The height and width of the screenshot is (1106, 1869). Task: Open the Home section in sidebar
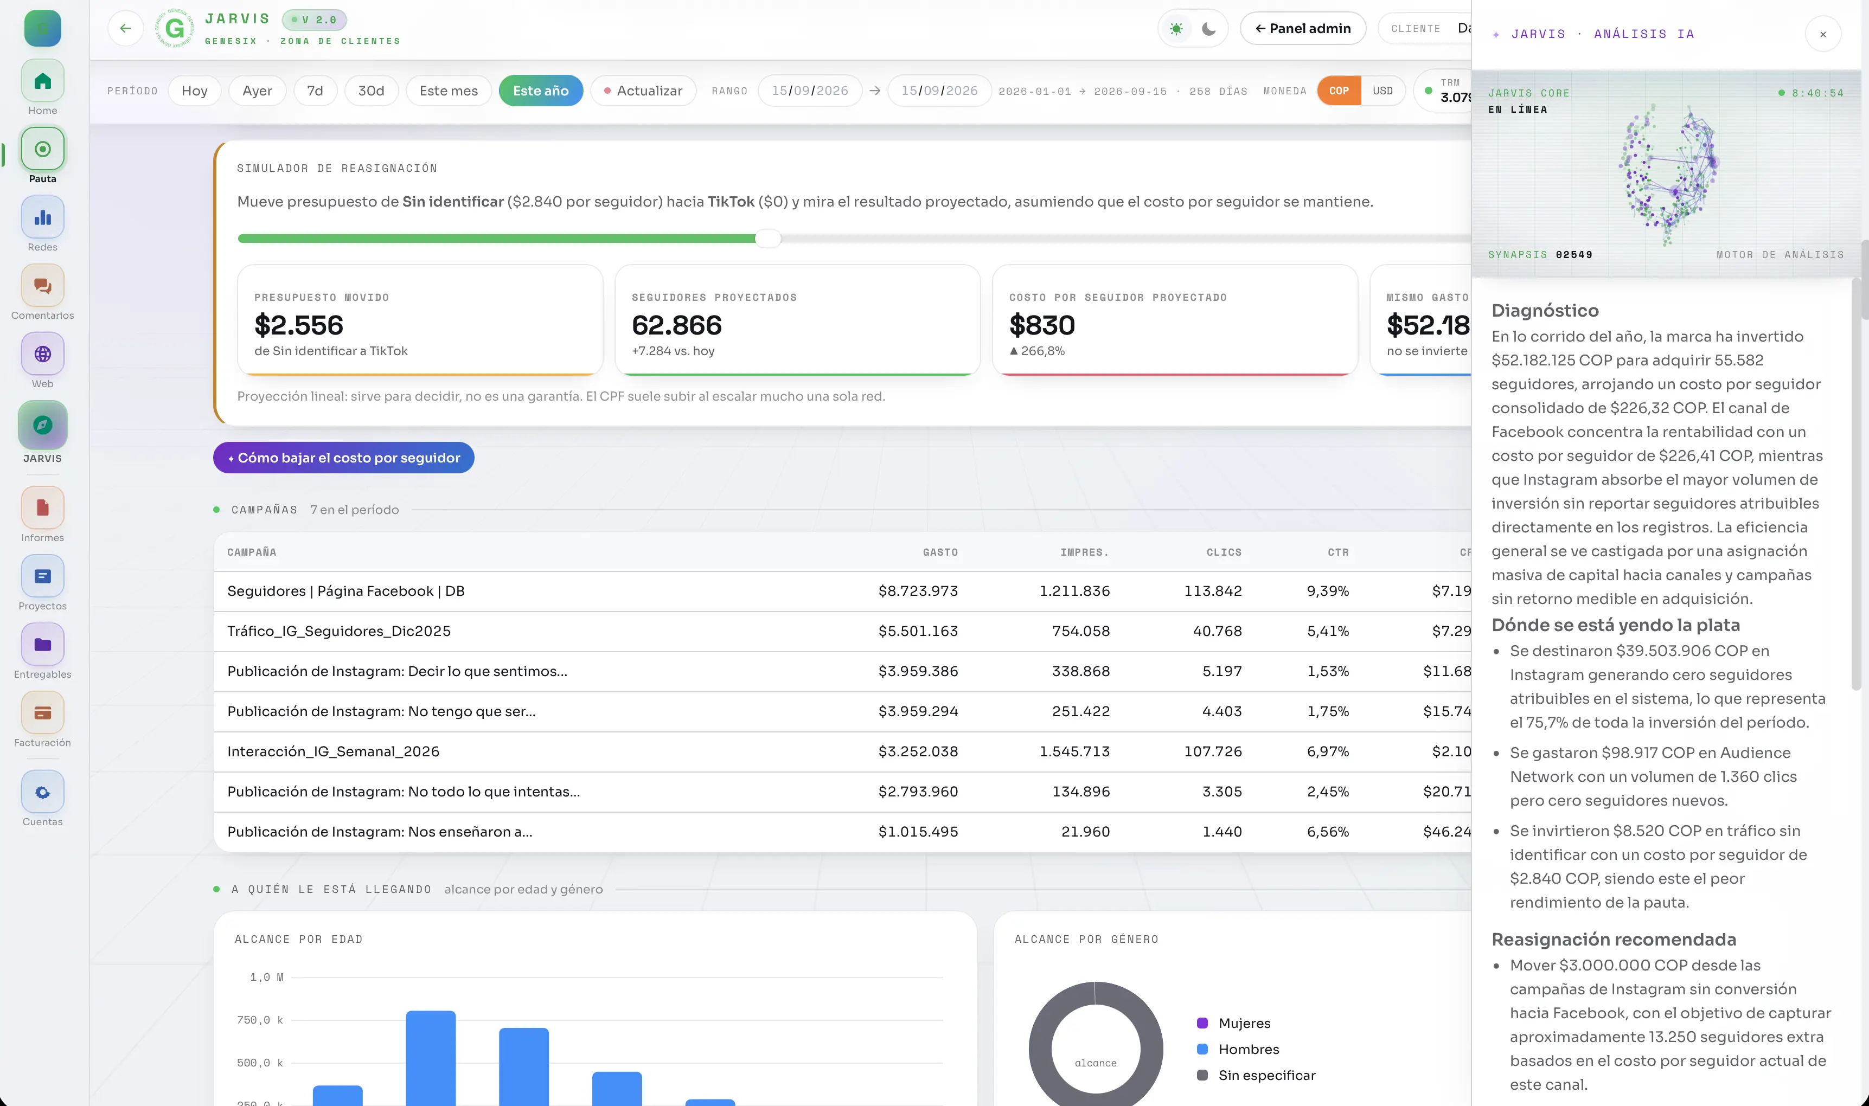42,80
